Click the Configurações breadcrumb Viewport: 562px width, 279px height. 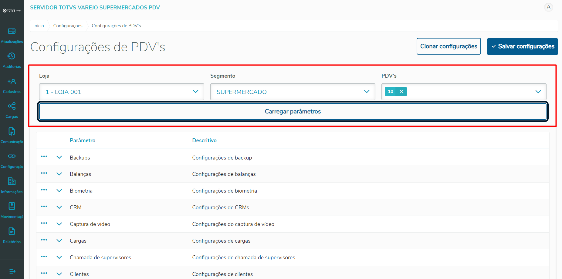pos(68,26)
